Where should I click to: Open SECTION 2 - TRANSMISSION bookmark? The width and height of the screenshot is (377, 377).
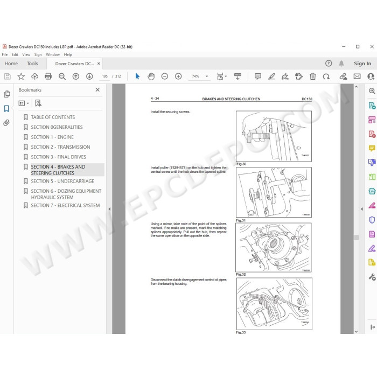pyautogui.click(x=60, y=147)
